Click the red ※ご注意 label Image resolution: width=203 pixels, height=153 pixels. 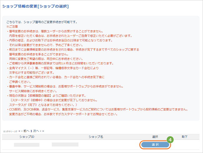coord(12,26)
